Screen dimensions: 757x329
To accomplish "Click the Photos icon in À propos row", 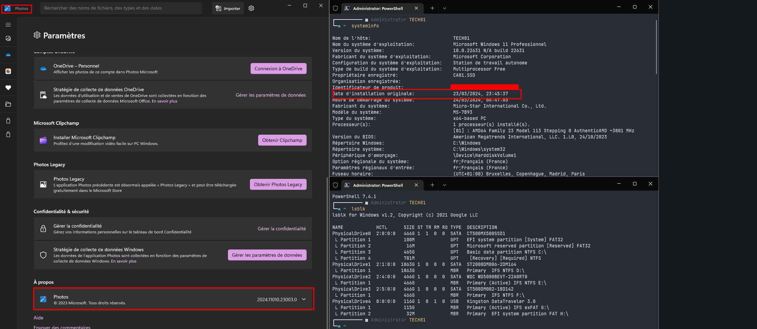I will (x=43, y=299).
